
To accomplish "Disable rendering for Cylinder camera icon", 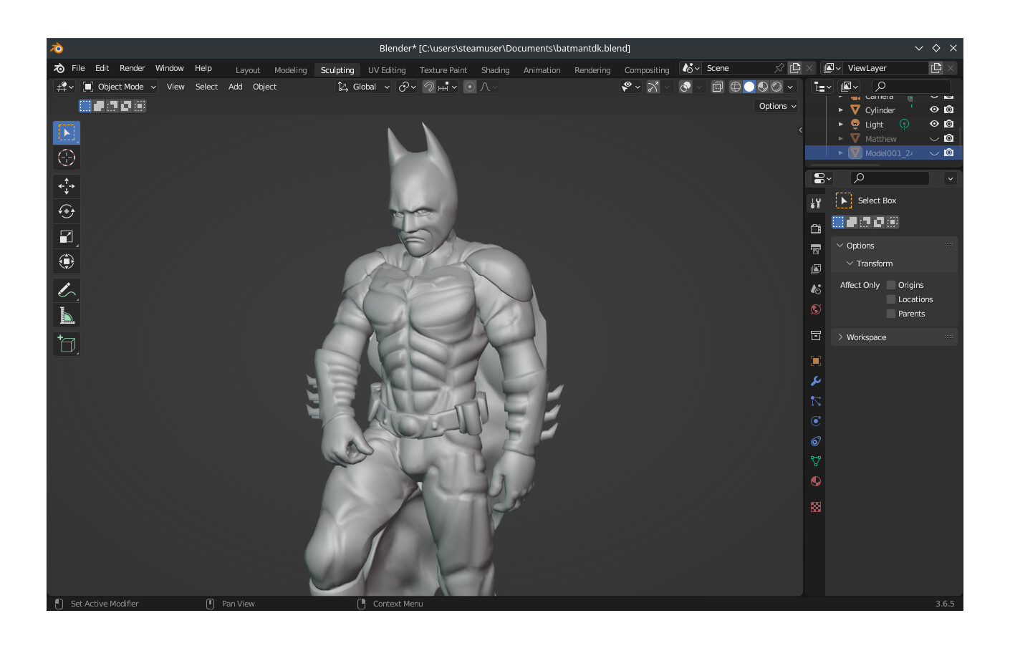I will pyautogui.click(x=949, y=110).
